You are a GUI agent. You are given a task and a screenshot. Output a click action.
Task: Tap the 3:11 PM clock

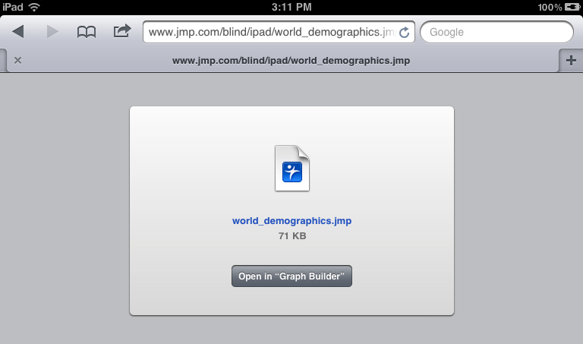[291, 7]
